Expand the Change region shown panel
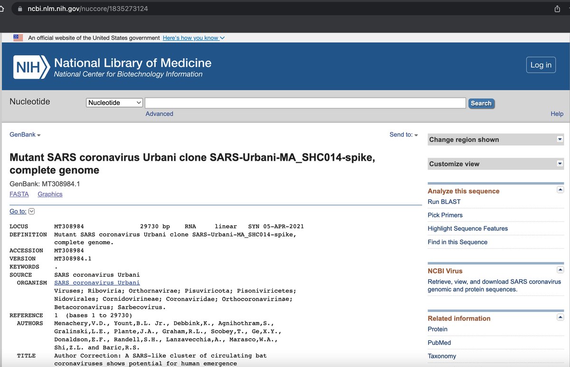This screenshot has height=367, width=570. (x=560, y=139)
